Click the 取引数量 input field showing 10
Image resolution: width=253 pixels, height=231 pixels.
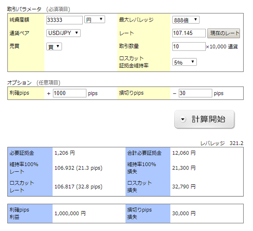click(189, 47)
